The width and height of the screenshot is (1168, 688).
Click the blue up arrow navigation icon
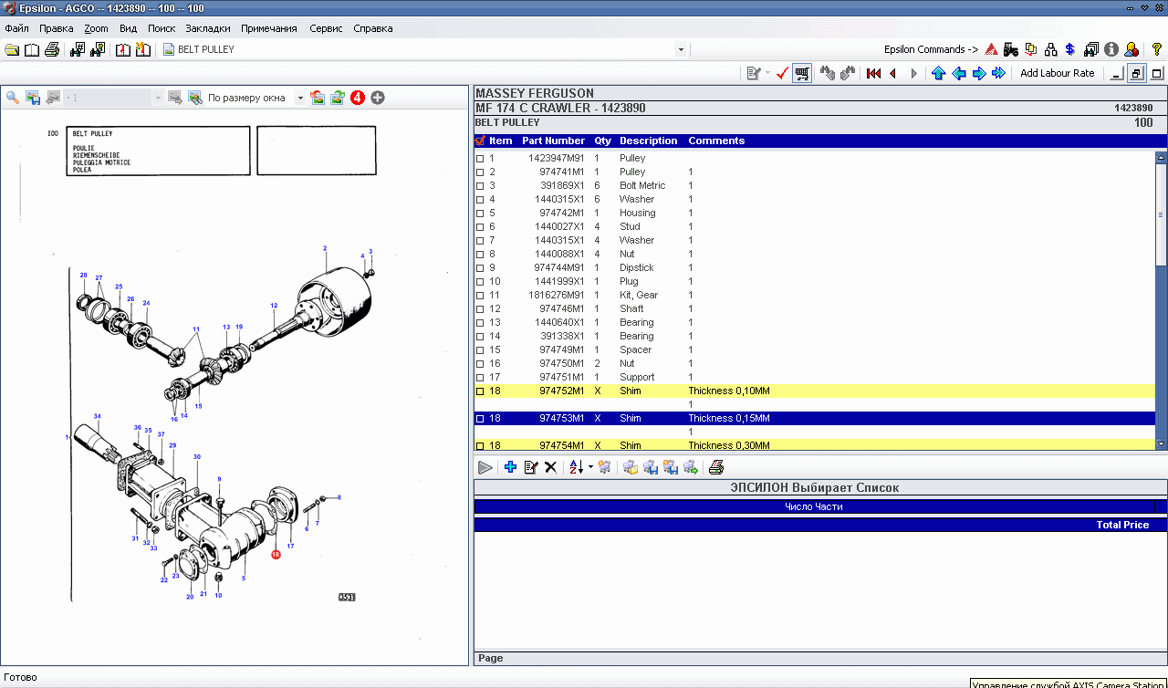tap(938, 73)
